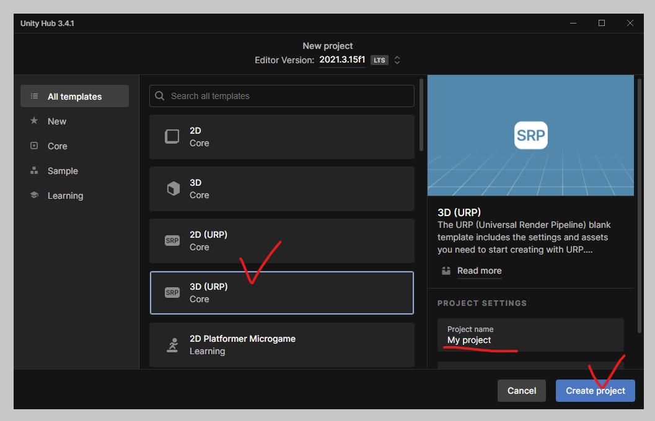Click the runner icon of Platformer Microgame
The image size is (655, 421).
point(172,345)
